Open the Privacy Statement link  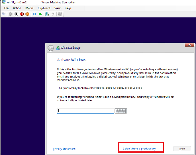tap(64, 149)
